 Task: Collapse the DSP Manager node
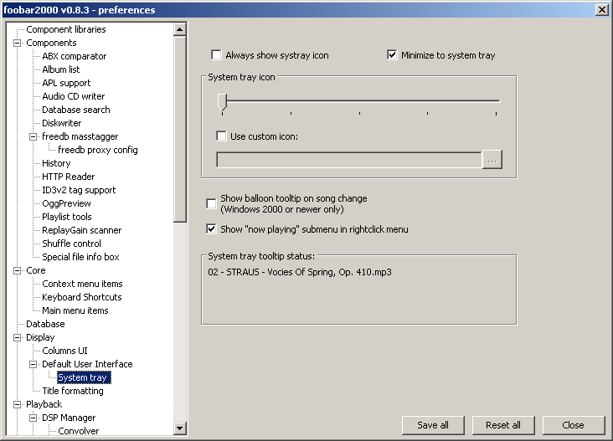[x=33, y=418]
